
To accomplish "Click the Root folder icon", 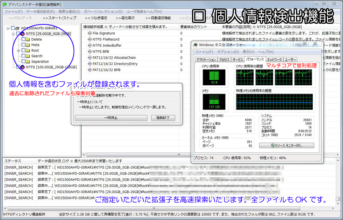I will click(27, 51).
